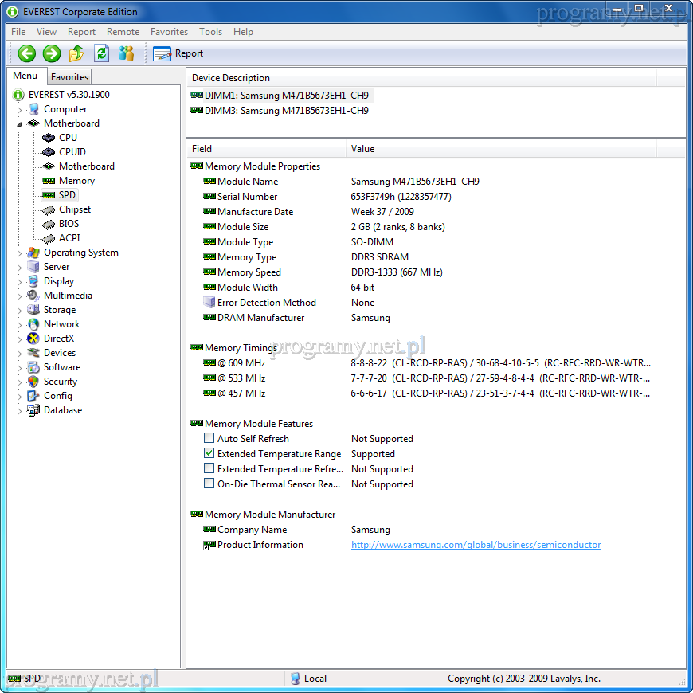Select CPUID in the Motherboard tree
This screenshot has height=693, width=693.
(x=72, y=152)
